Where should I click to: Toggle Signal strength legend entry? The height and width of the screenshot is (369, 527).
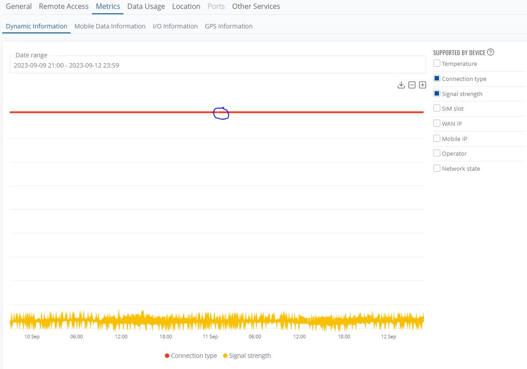point(247,356)
